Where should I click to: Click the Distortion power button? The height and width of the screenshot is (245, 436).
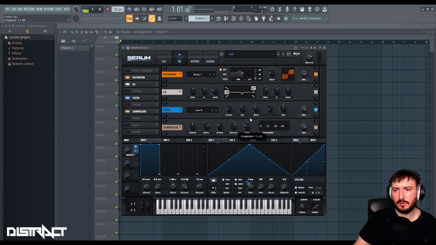316,74
